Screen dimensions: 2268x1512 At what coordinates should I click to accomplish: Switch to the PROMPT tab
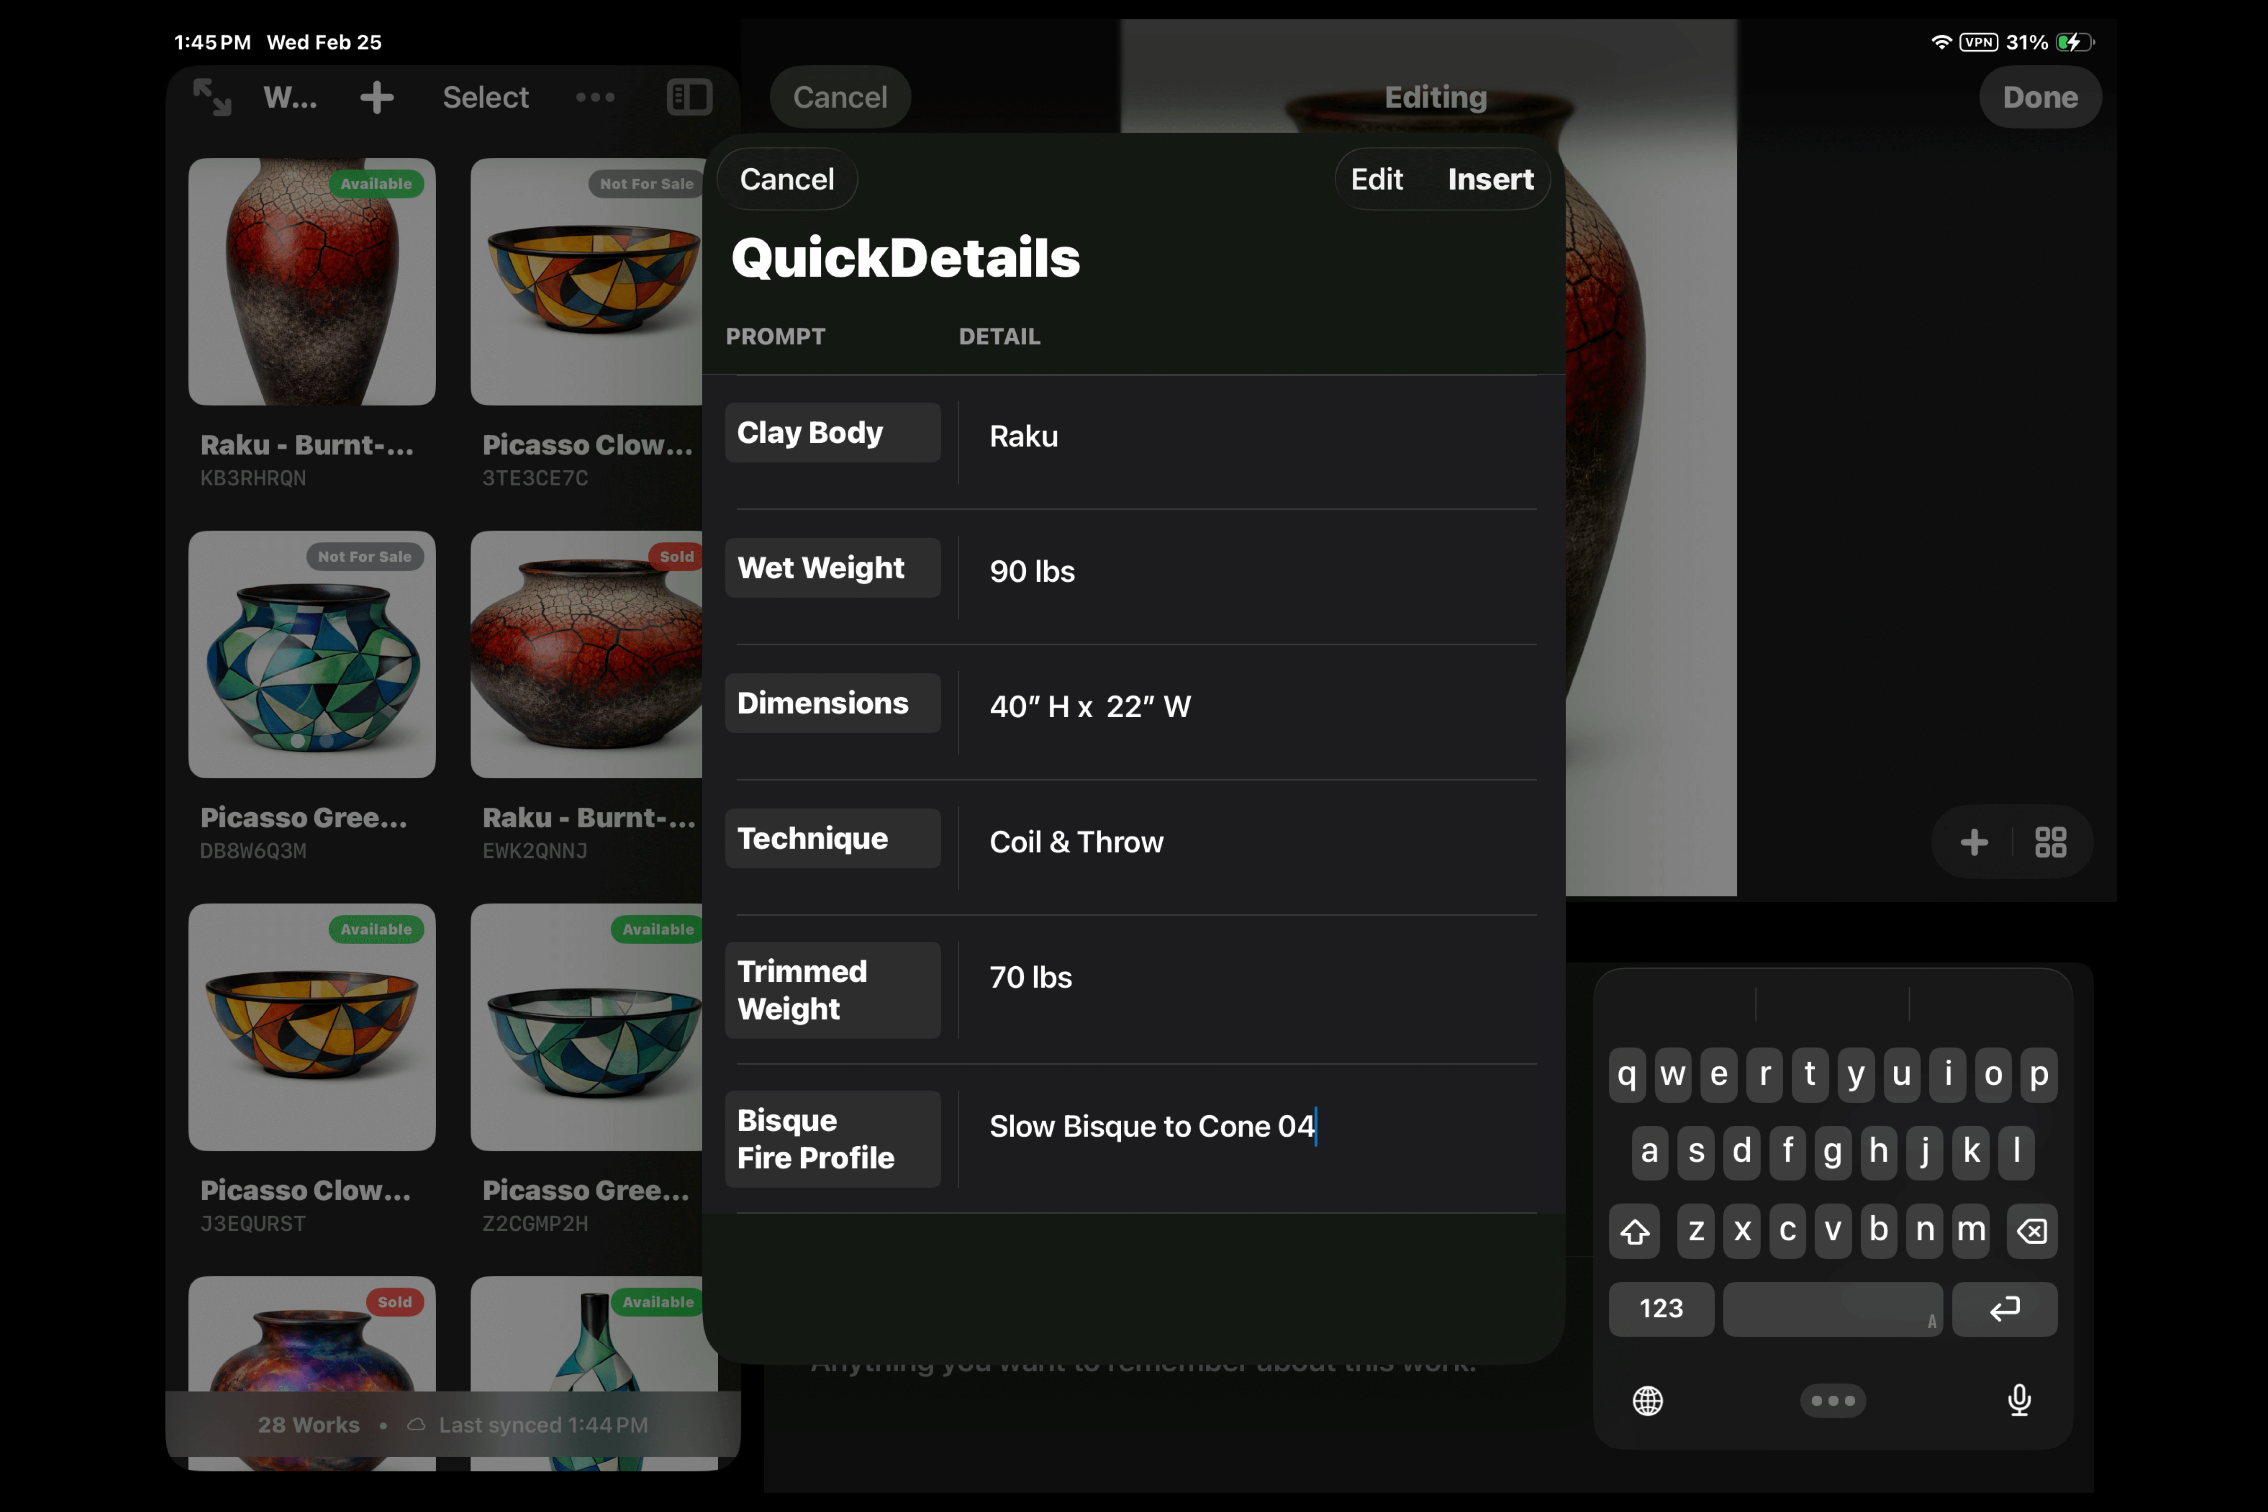(775, 335)
